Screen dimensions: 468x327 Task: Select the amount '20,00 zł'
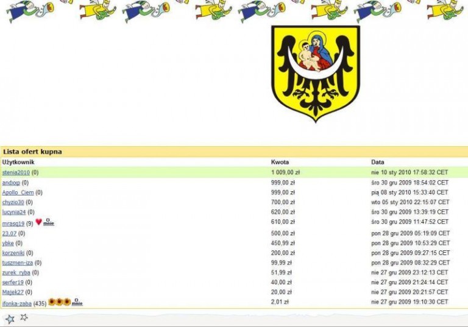[x=282, y=292]
